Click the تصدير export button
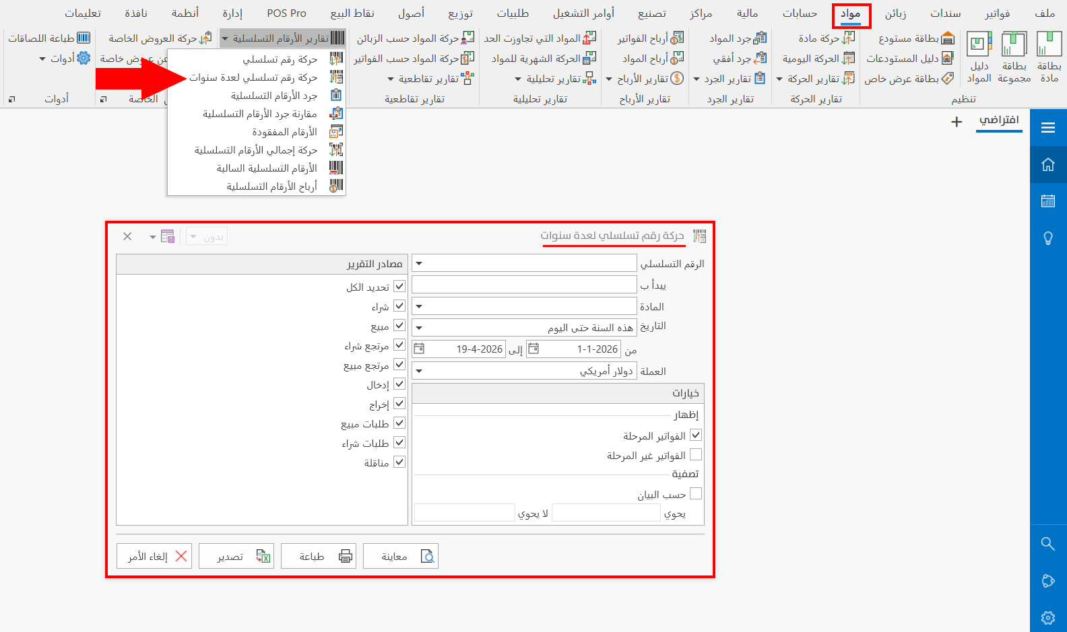1067x632 pixels. coord(236,556)
